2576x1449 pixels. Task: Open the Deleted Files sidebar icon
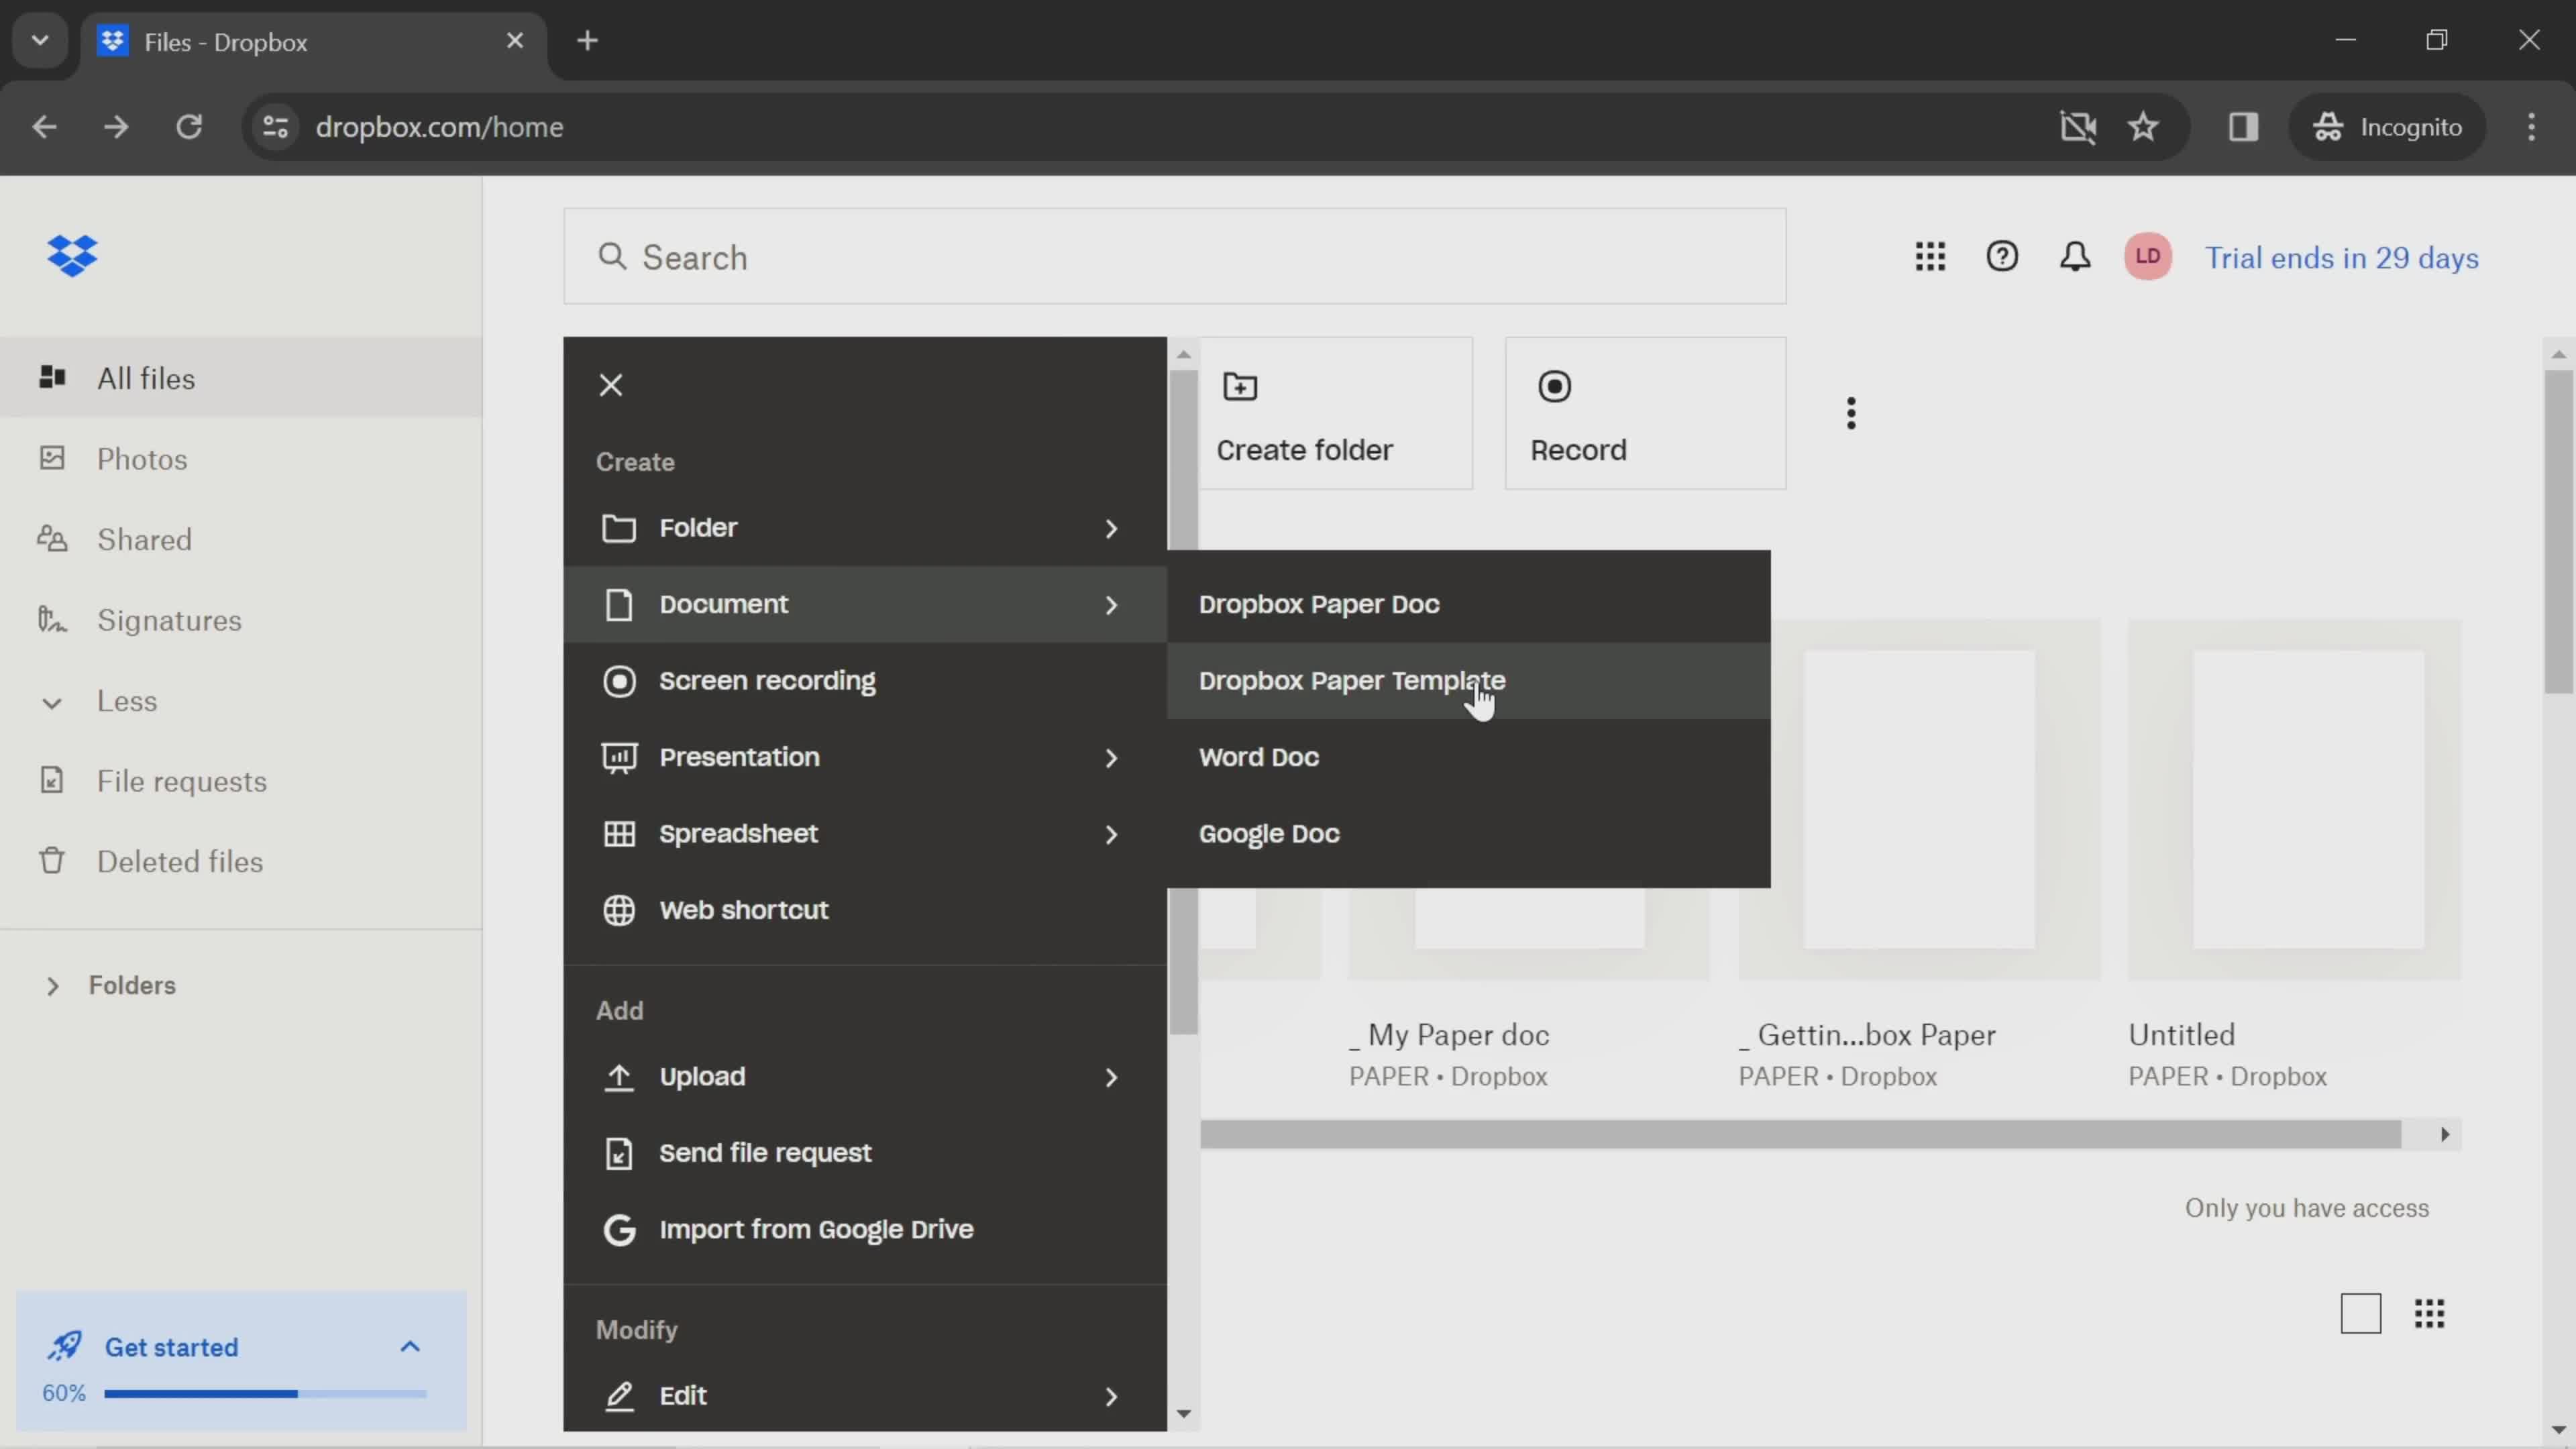[x=48, y=861]
